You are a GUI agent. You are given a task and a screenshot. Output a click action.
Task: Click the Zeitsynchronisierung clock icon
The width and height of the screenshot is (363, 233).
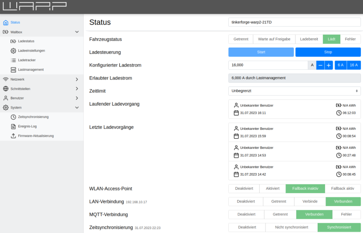click(13, 117)
